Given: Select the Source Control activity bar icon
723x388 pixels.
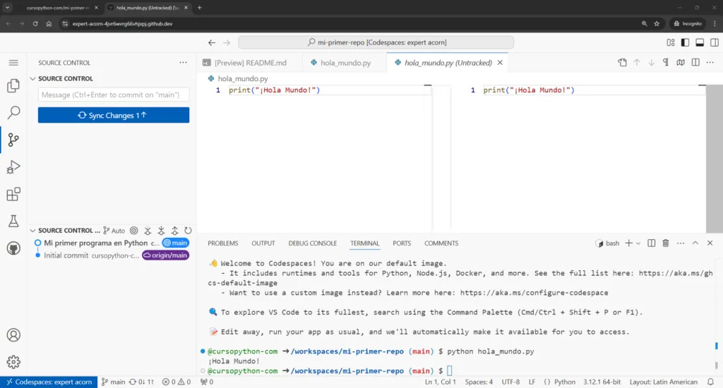Looking at the screenshot, I should tap(13, 139).
